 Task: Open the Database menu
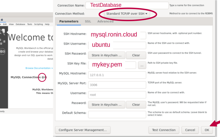(x=20, y=24)
